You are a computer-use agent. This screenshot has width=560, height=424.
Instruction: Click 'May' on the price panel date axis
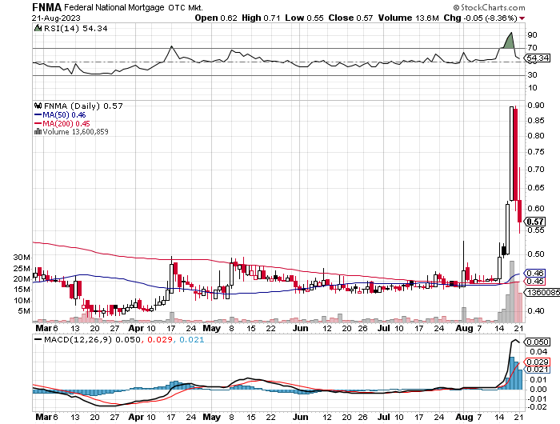click(x=212, y=328)
